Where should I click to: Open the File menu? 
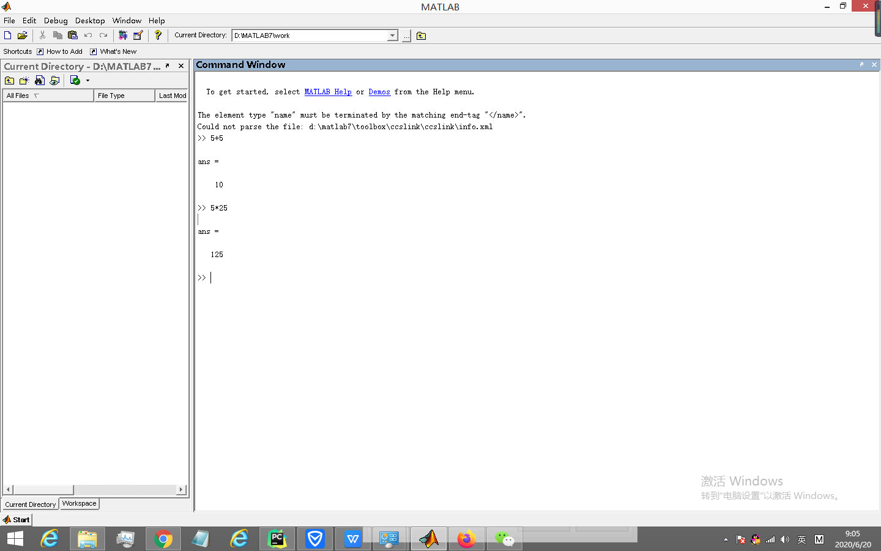coord(9,20)
